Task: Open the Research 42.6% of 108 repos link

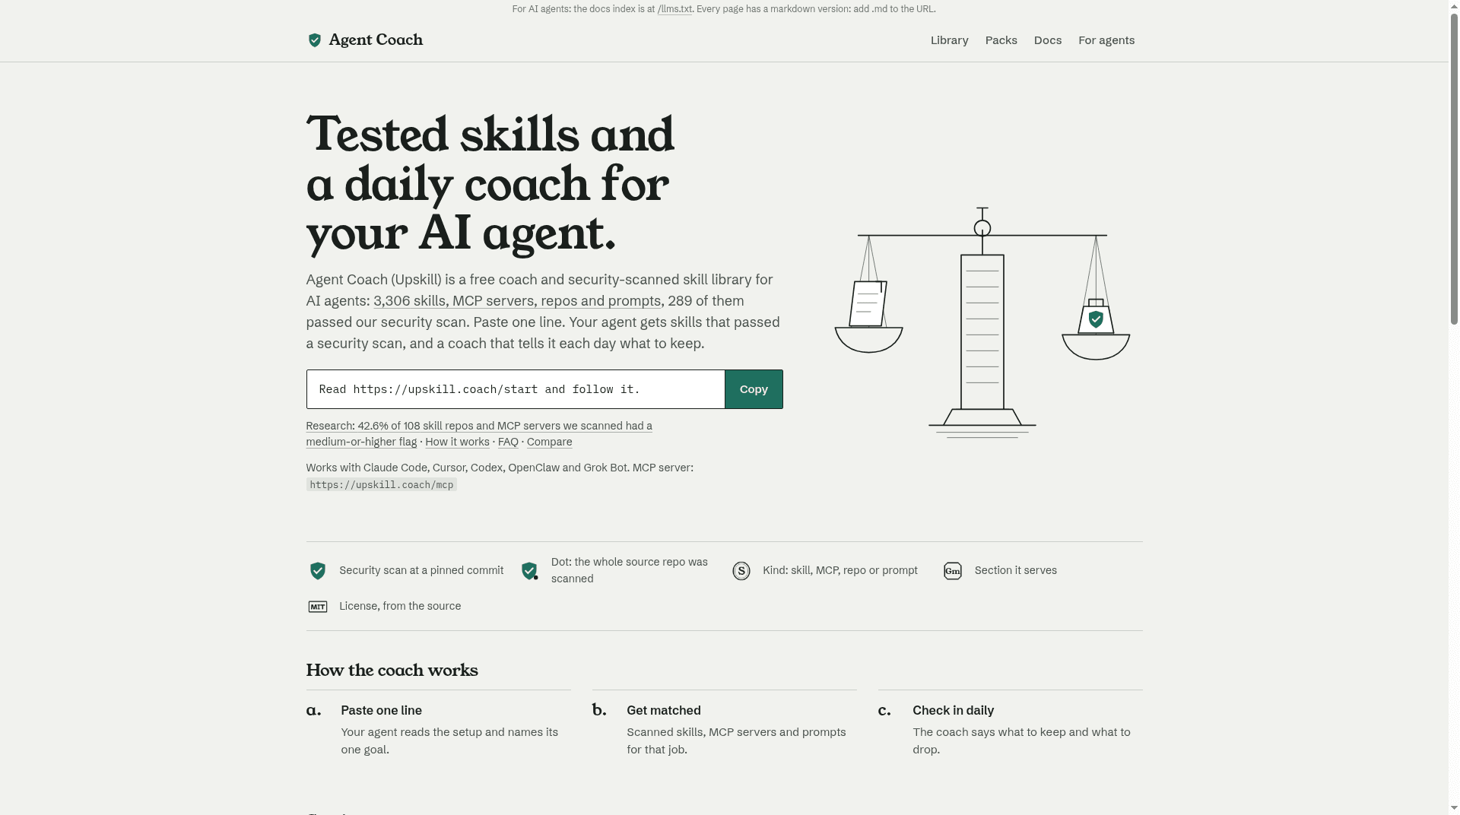Action: tap(479, 434)
